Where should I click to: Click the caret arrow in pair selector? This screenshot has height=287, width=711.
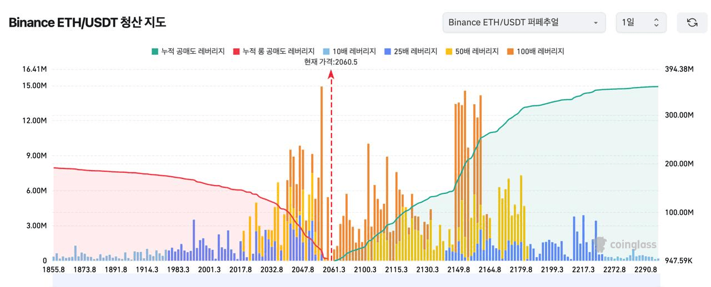[x=595, y=23]
